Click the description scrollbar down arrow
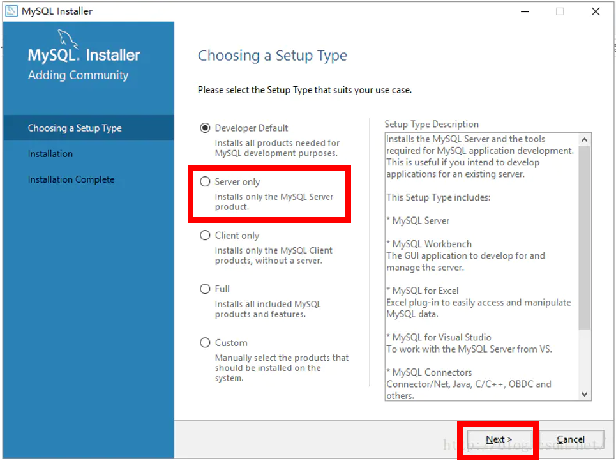Image resolution: width=616 pixels, height=463 pixels. coord(585,394)
